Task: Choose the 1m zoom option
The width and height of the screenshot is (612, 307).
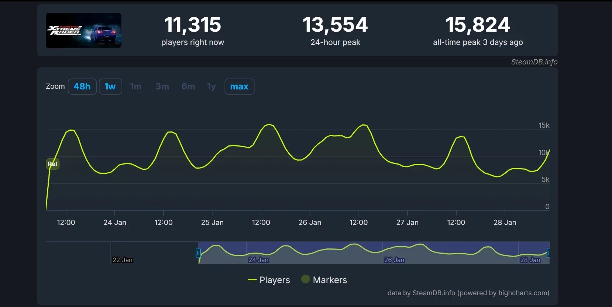Action: point(136,87)
